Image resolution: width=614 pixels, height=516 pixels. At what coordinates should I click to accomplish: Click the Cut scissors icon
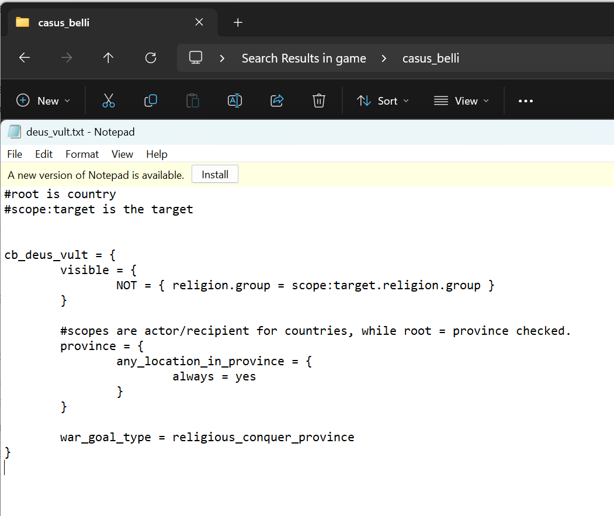109,101
